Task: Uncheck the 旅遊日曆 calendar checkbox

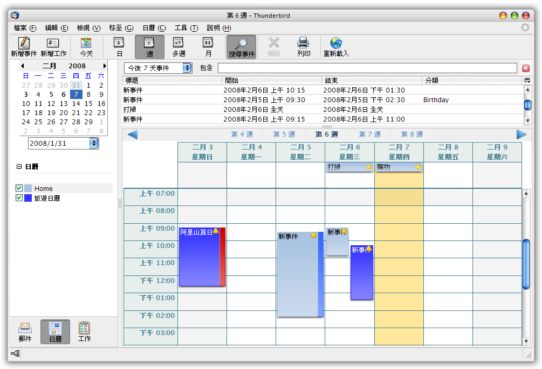Action: (x=19, y=198)
